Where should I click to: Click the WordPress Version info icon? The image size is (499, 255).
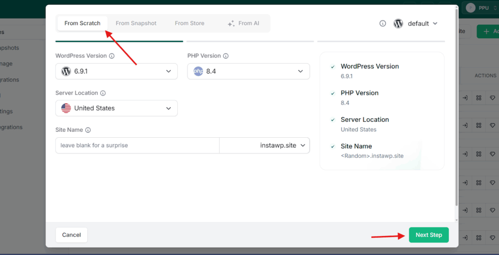[112, 56]
